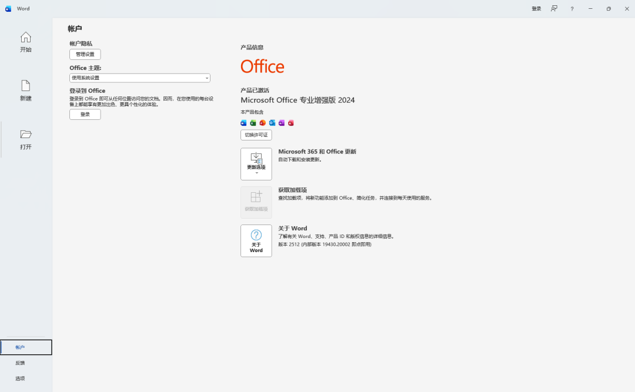Screen dimensions: 635x392
Task: Click the Excel icon in the product list
Action: point(253,123)
